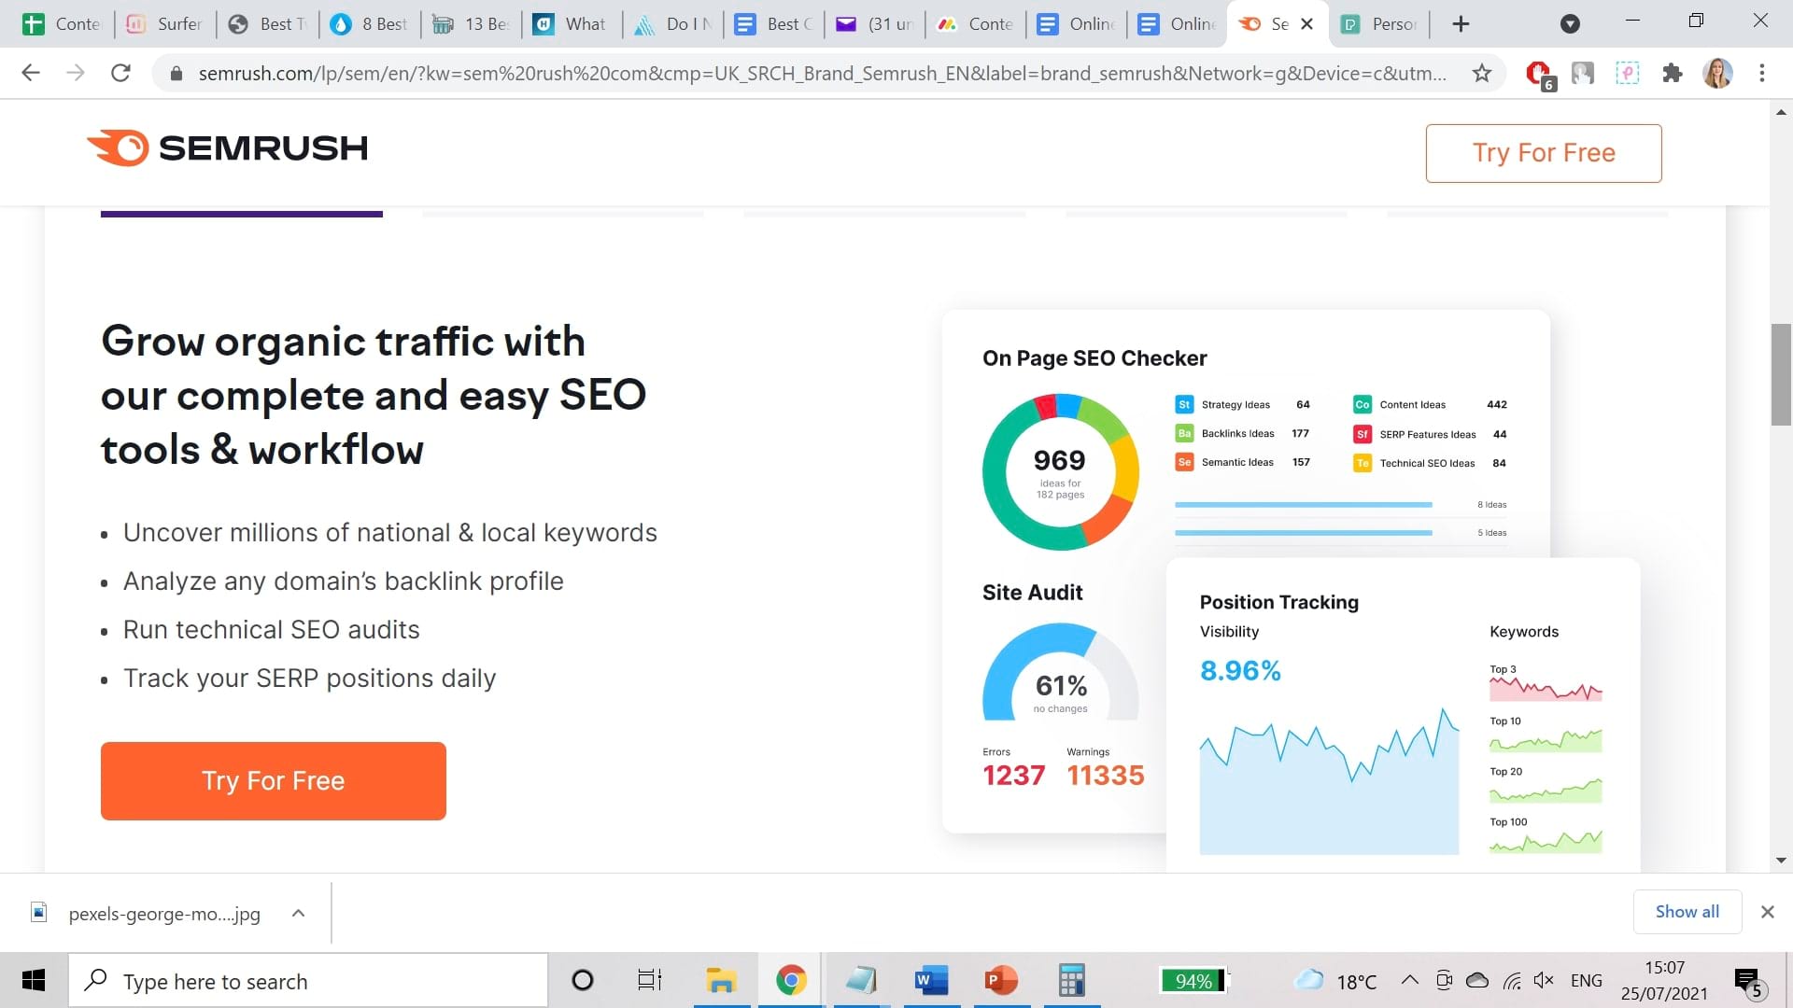View site information via the lock icon
The width and height of the screenshot is (1793, 1008).
click(176, 73)
